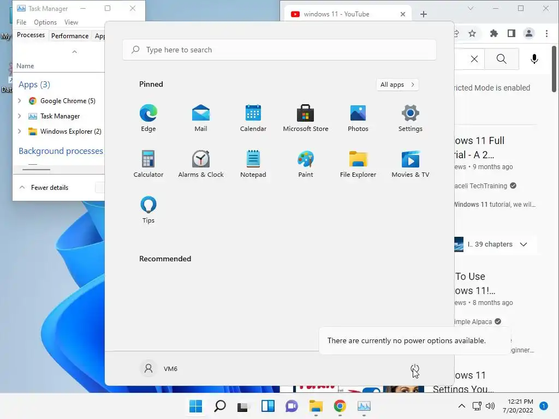Close the windows 11 - YouTube tab

point(403,14)
